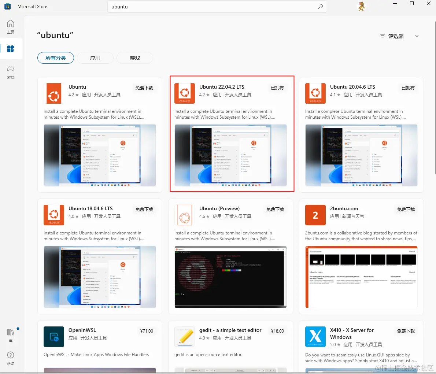Click the search magnifier icon

click(x=321, y=6)
